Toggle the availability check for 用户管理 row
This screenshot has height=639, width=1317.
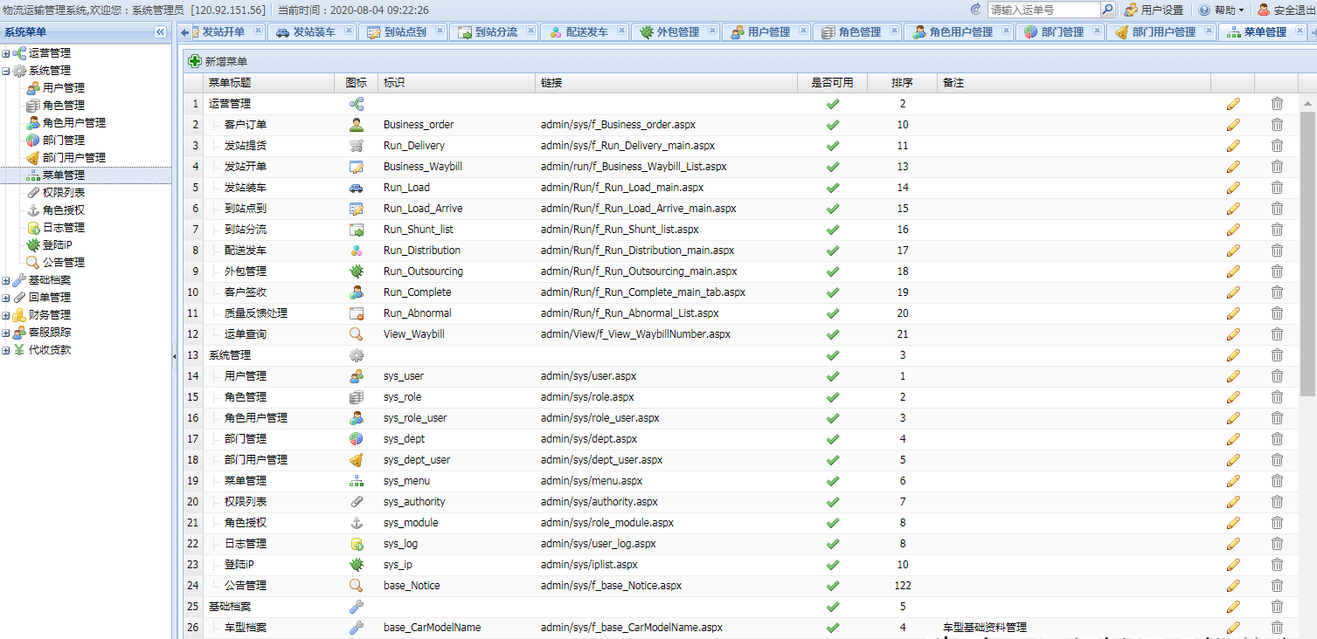832,376
